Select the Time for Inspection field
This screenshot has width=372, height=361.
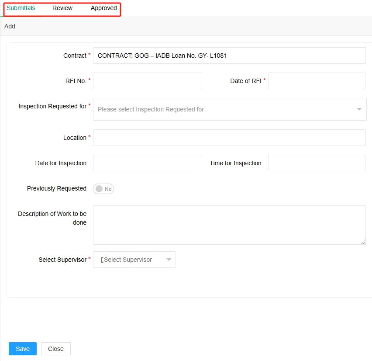point(317,163)
